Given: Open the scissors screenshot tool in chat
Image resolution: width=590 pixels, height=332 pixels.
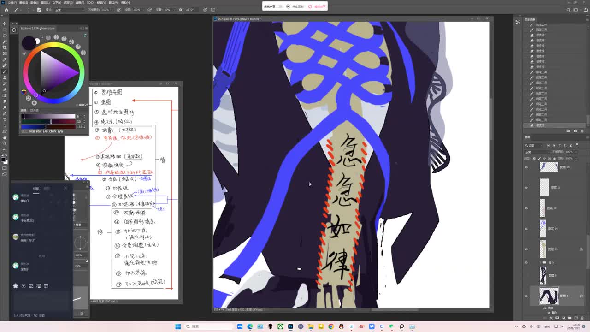Looking at the screenshot, I should coord(24,286).
